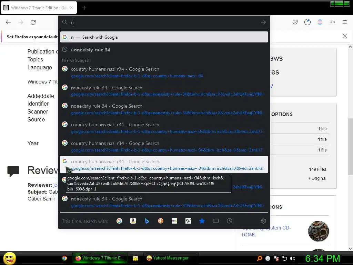The height and width of the screenshot is (265, 353).
Task: Click the '149 Files' link
Action: (317, 169)
